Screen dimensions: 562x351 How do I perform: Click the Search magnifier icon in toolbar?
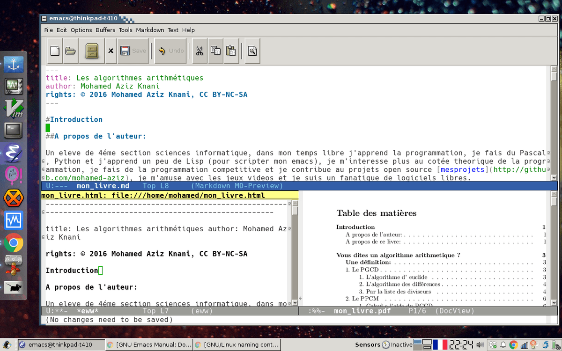pos(252,51)
